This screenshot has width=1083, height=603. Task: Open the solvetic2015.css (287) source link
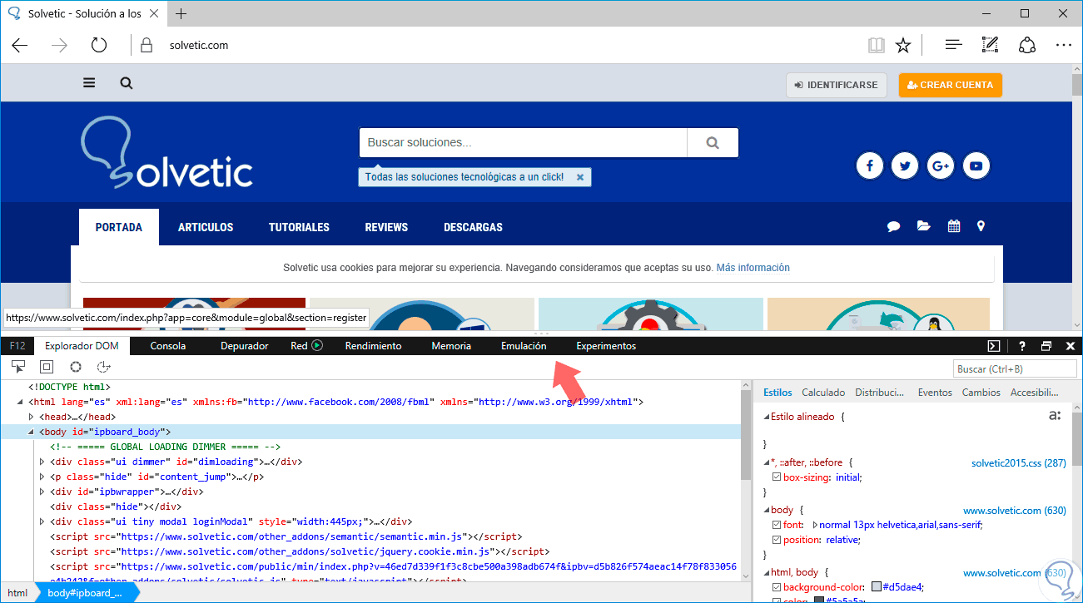(1019, 462)
